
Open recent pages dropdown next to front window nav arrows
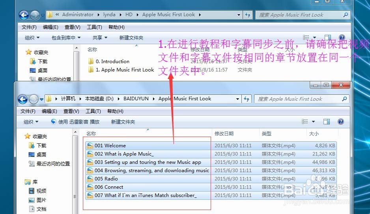(x=41, y=99)
